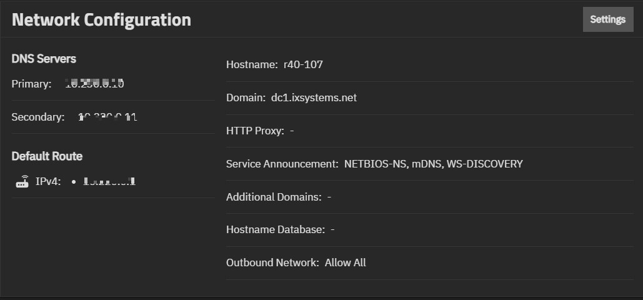Select the Primary DNS label
The height and width of the screenshot is (300, 643).
click(31, 84)
